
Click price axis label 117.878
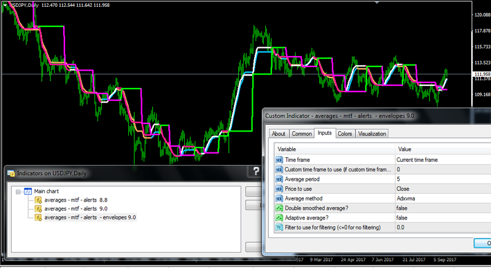tap(482, 31)
